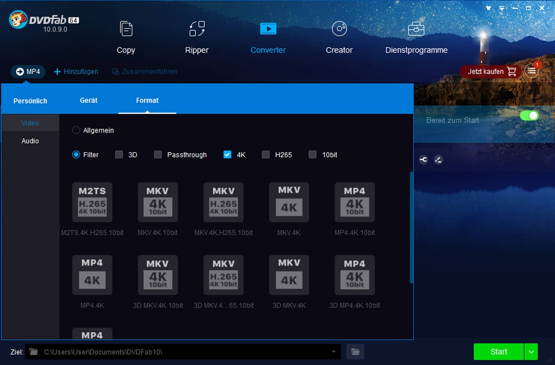The height and width of the screenshot is (365, 555).
Task: Switch to the Persönlich tab
Action: 30,101
